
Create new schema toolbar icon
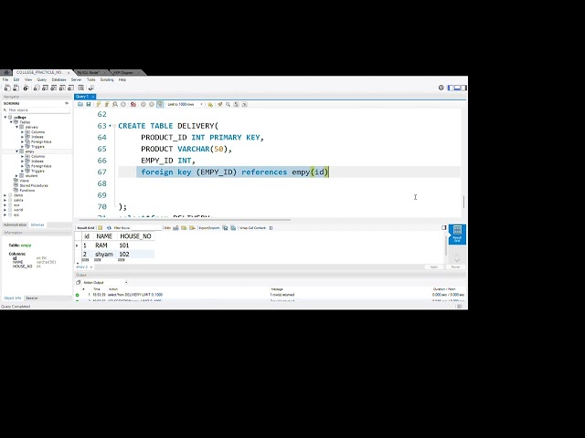click(x=37, y=88)
